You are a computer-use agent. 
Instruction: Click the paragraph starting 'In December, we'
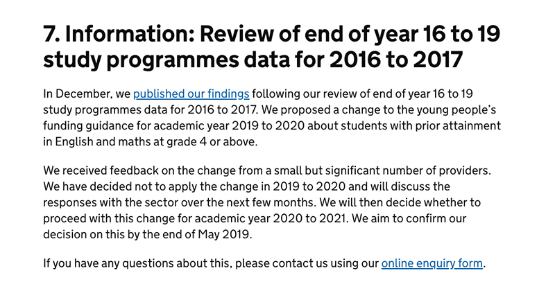point(272,118)
